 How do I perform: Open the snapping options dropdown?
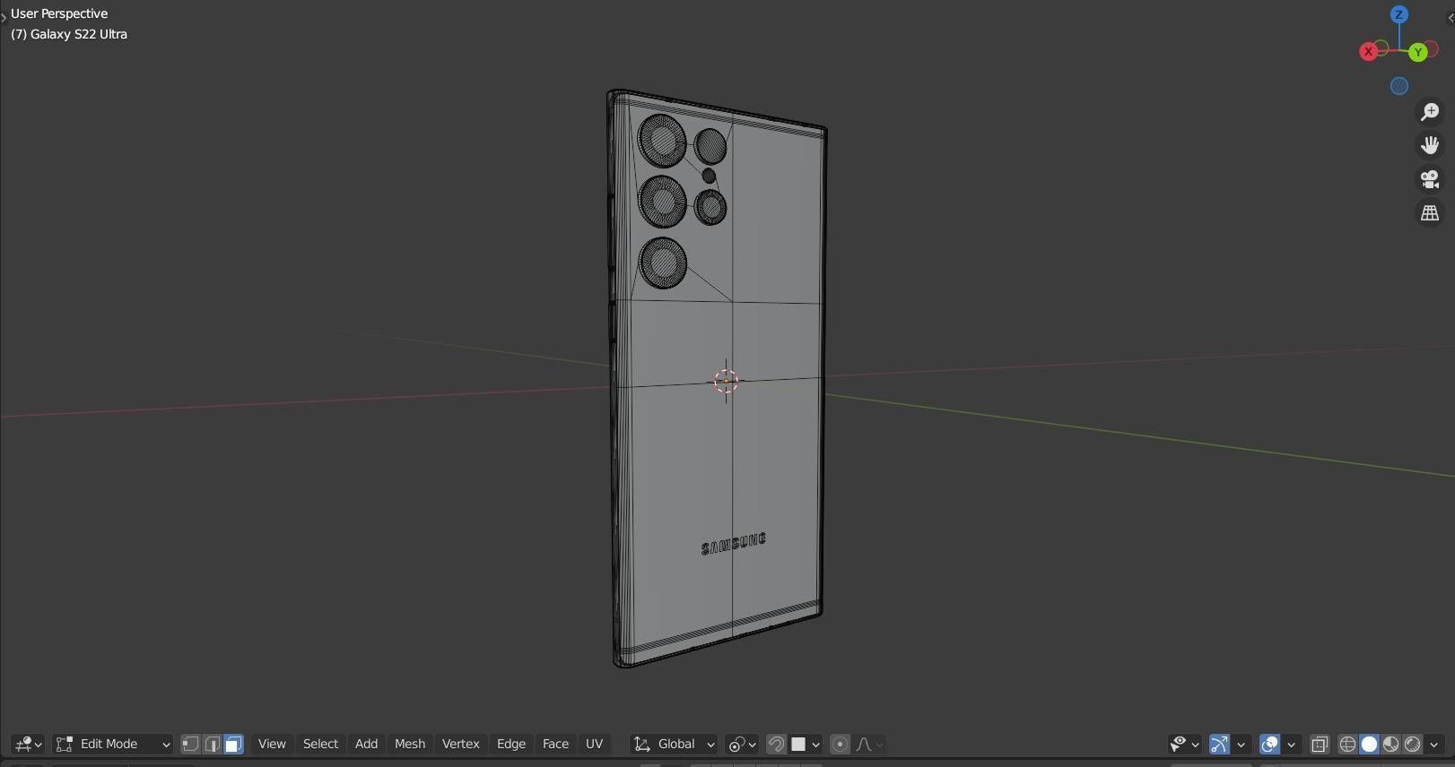(805, 744)
